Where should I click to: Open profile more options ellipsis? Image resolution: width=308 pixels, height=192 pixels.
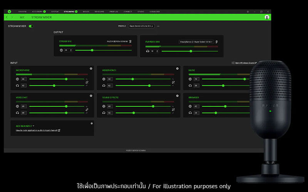click(158, 26)
